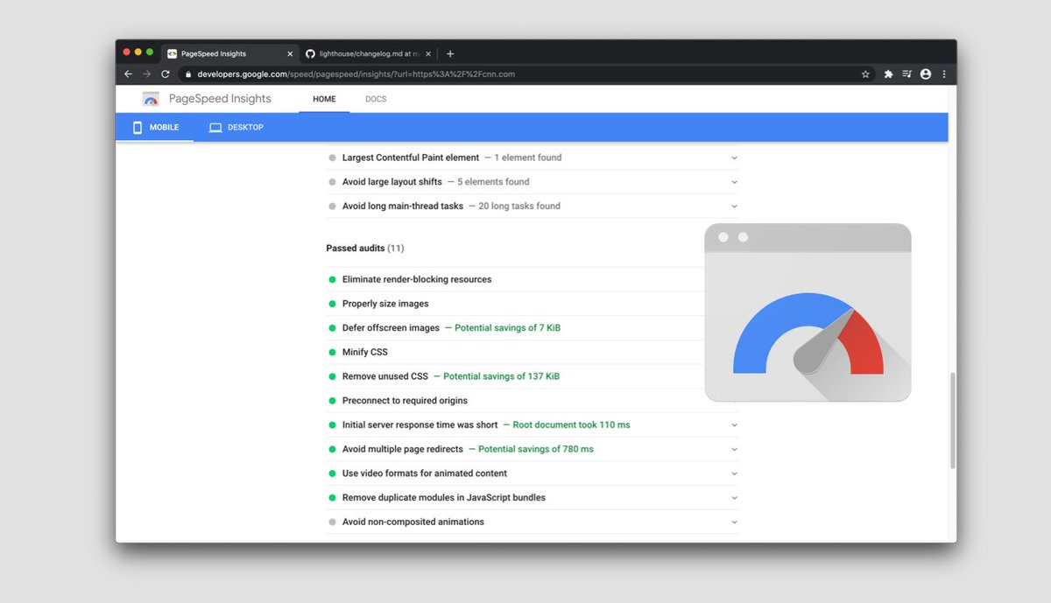Viewport: 1051px width, 603px height.
Task: Open Properly size images audit
Action: (533, 304)
